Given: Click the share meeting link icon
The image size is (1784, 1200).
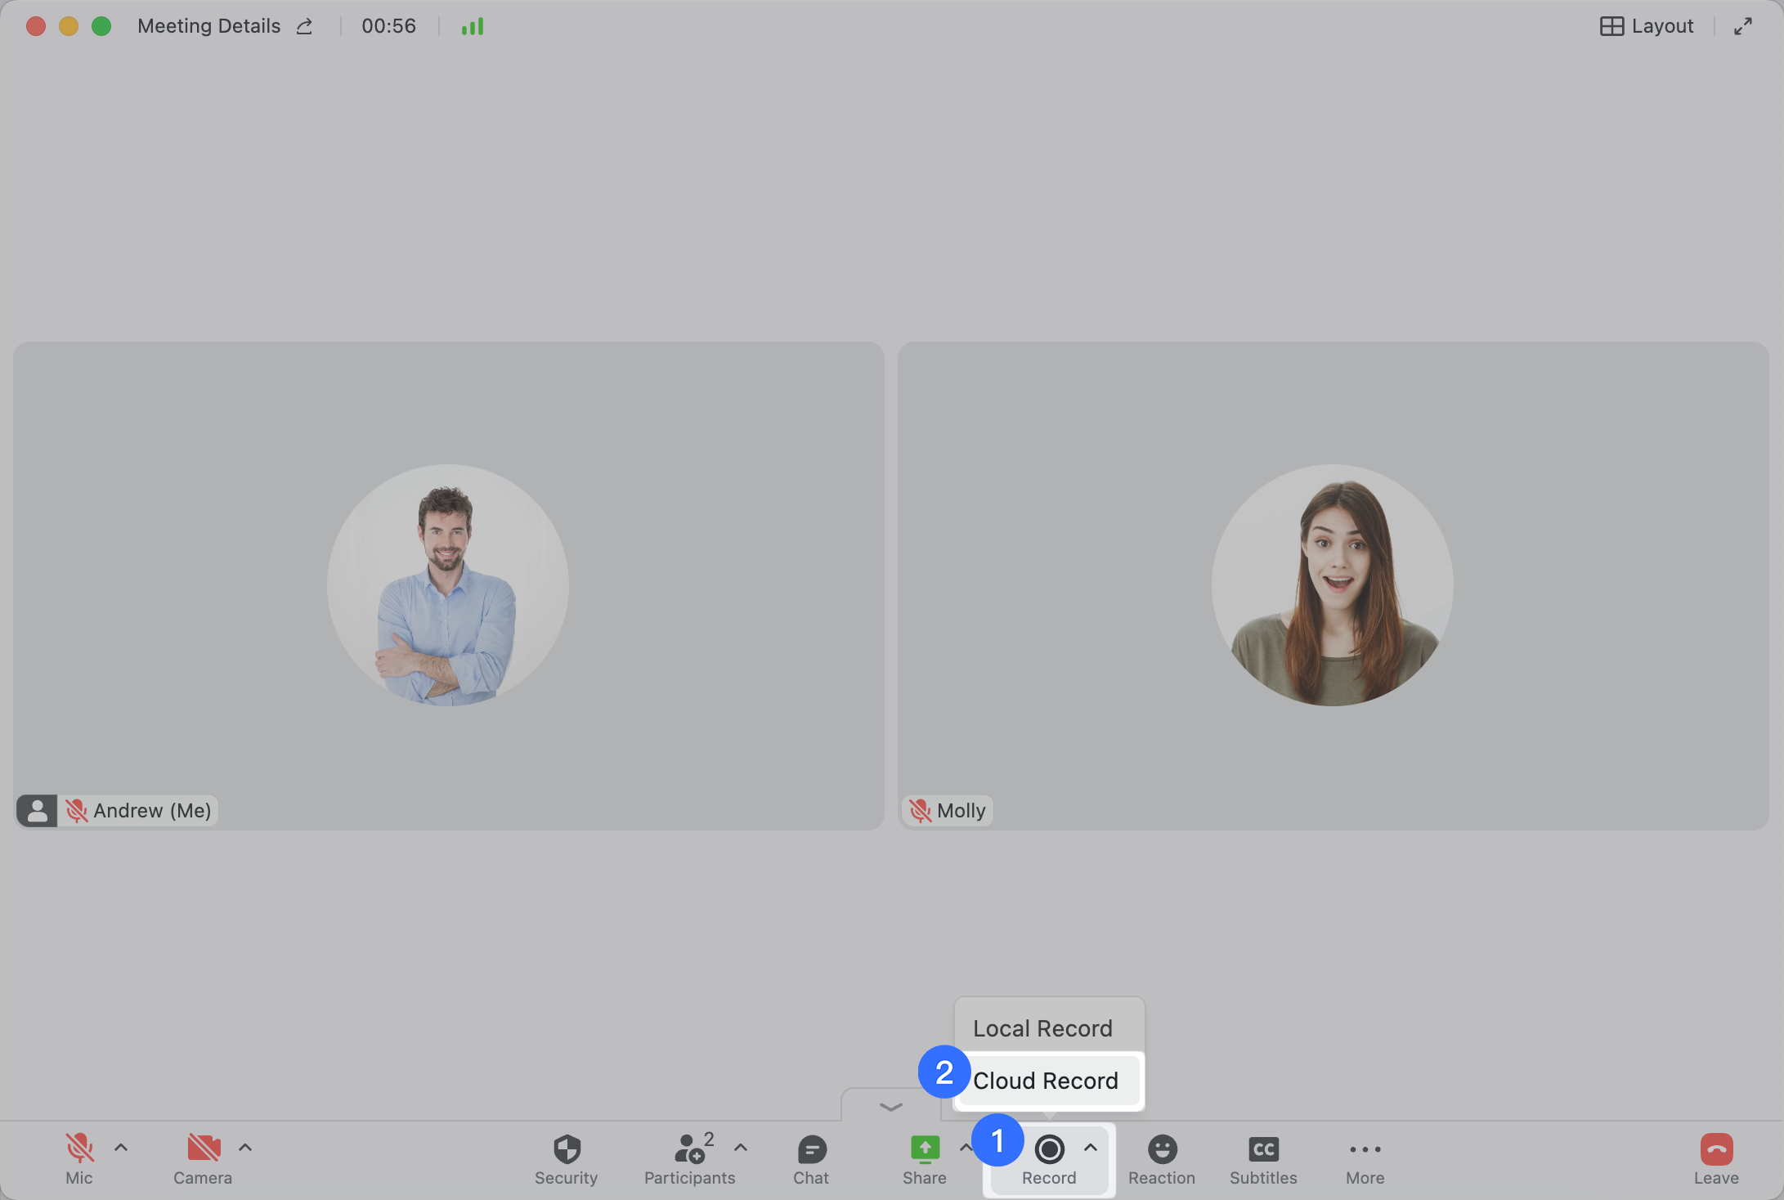Looking at the screenshot, I should coord(305,26).
